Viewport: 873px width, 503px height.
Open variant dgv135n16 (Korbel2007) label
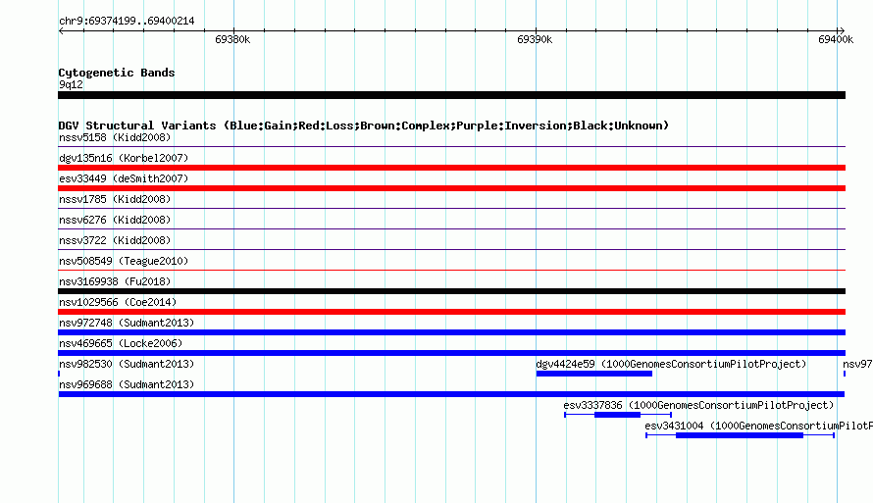[124, 158]
